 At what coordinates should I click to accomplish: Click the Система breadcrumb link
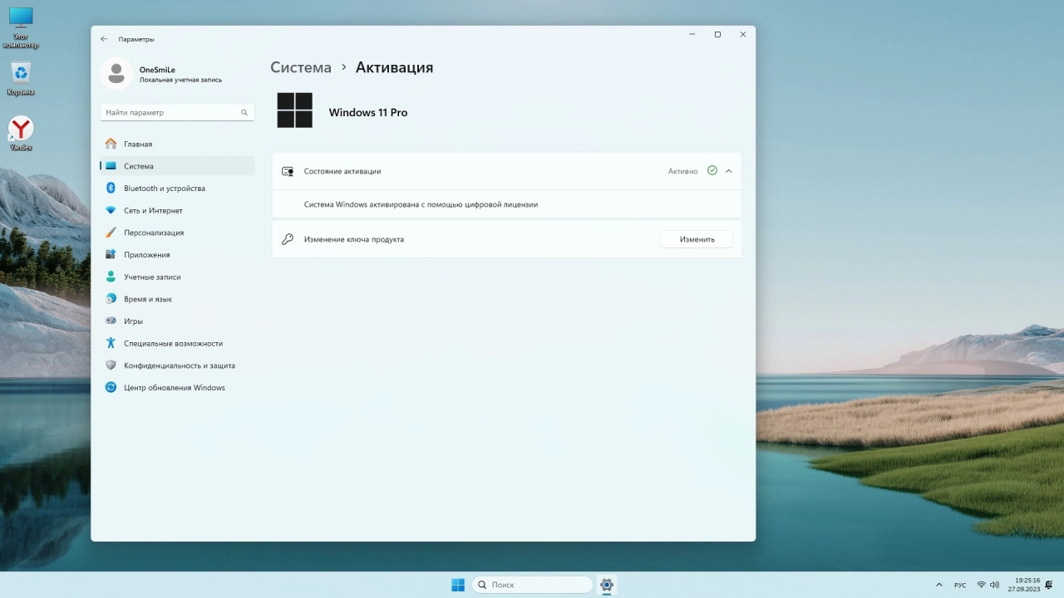(301, 67)
